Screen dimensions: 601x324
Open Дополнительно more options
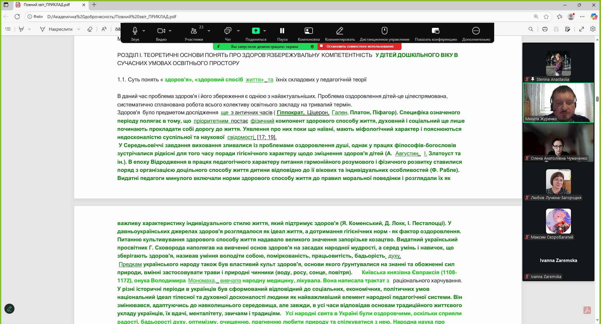(476, 31)
